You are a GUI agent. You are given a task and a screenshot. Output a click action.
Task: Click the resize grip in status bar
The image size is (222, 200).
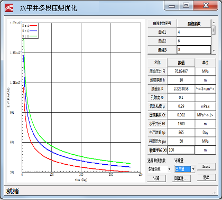click(x=214, y=192)
